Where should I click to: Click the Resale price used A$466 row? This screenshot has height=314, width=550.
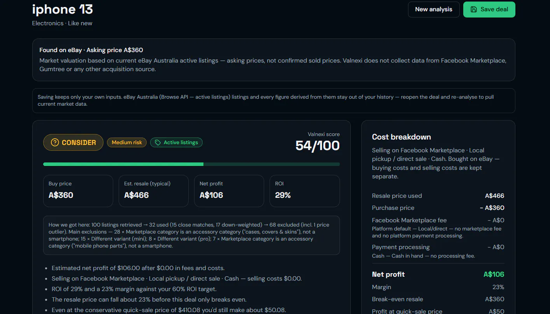click(438, 196)
